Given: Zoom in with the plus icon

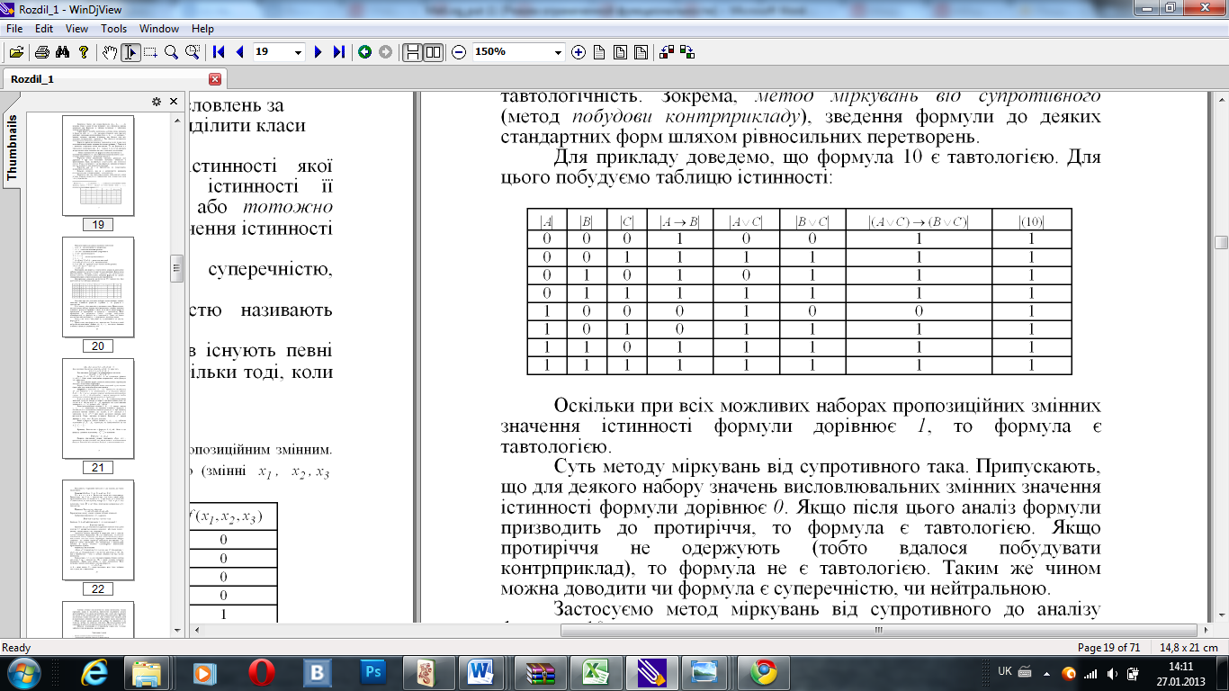Looking at the screenshot, I should 579,52.
